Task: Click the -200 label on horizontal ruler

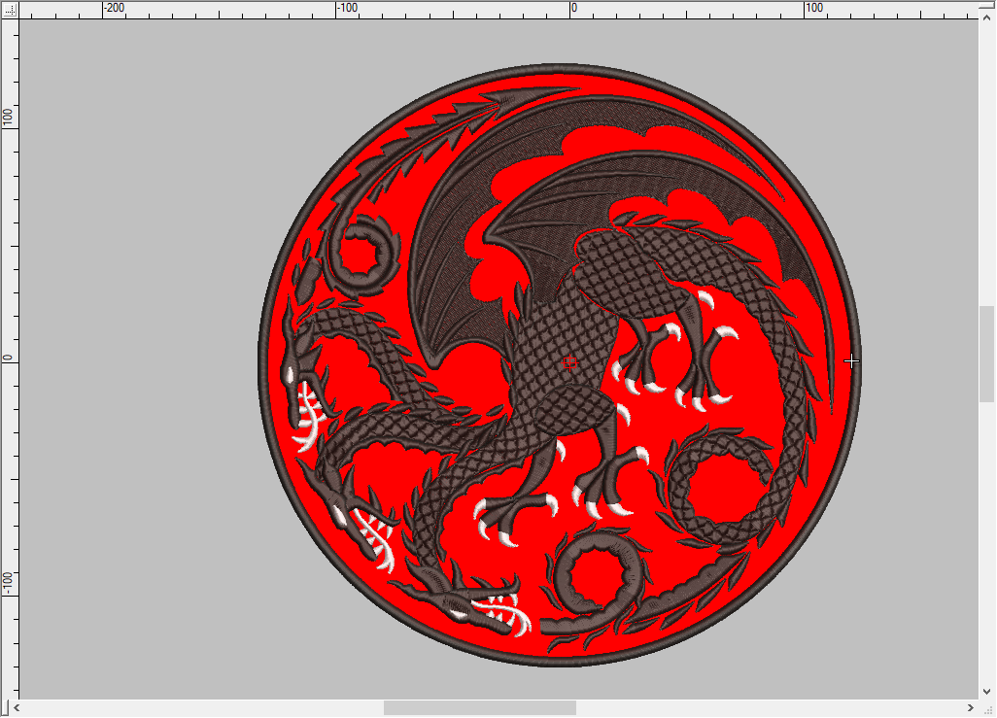Action: tap(115, 8)
